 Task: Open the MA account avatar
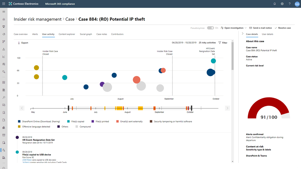tap(297, 4)
